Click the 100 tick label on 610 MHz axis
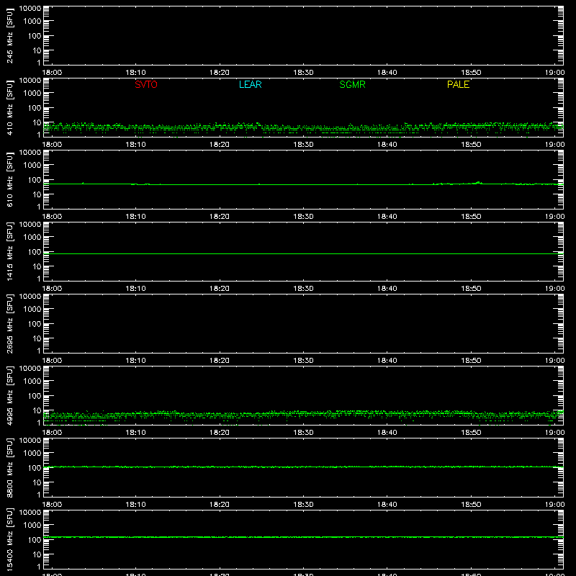Image resolution: width=576 pixels, height=576 pixels. pyautogui.click(x=35, y=180)
